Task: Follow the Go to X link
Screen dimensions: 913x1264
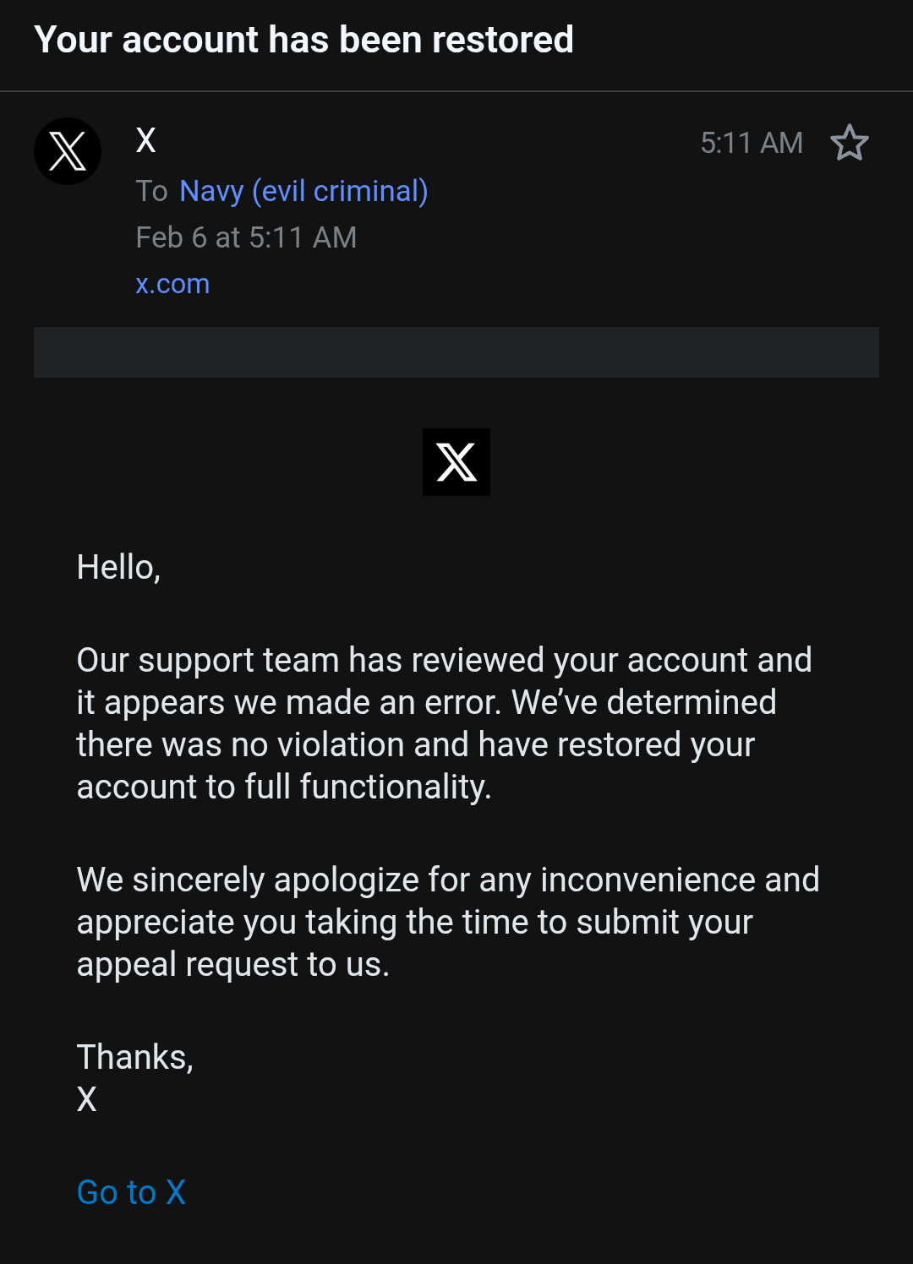Action: (131, 1192)
